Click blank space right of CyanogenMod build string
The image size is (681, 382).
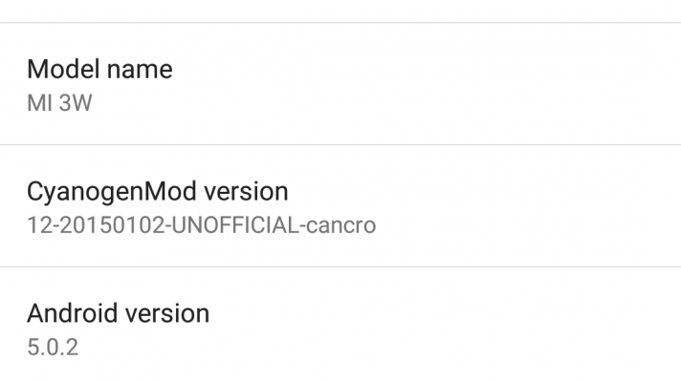coord(526,225)
